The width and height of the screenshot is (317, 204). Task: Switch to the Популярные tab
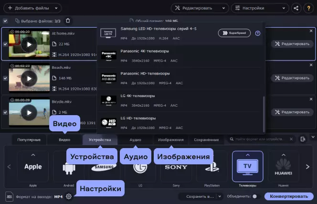(29, 140)
